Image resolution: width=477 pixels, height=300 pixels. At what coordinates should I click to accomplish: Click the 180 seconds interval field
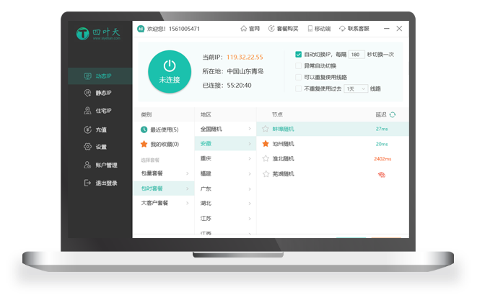point(356,54)
